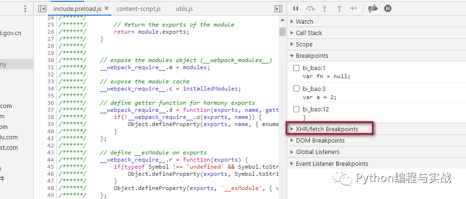
Task: Click line number 45 in gutter
Action: (50, 167)
